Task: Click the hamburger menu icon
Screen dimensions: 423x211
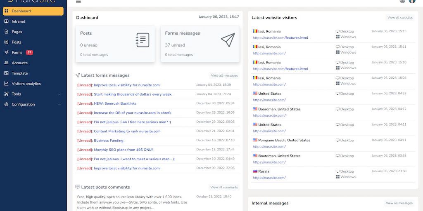Action: pyautogui.click(x=78, y=2)
